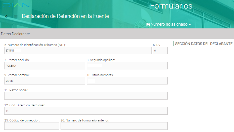This screenshot has width=234, height=132.
Task: Click the DV field
Action: (160, 51)
